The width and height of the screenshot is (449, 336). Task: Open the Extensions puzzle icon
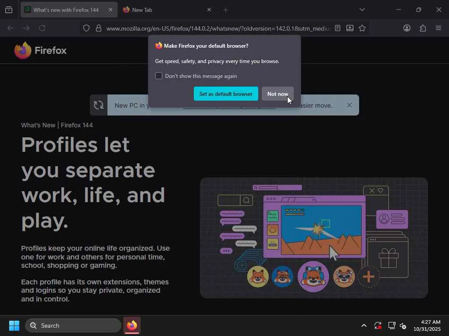tap(423, 28)
